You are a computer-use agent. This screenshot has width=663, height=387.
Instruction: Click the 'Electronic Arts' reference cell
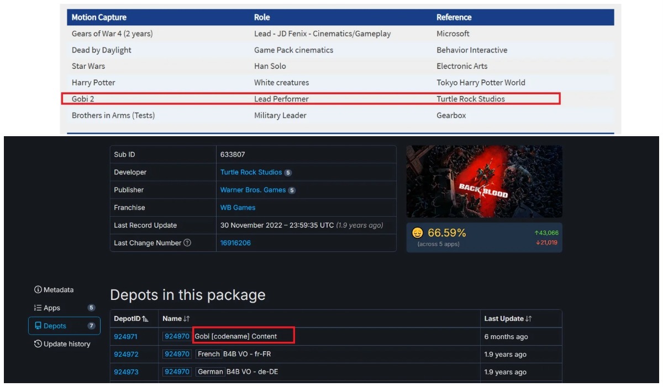pos(462,66)
